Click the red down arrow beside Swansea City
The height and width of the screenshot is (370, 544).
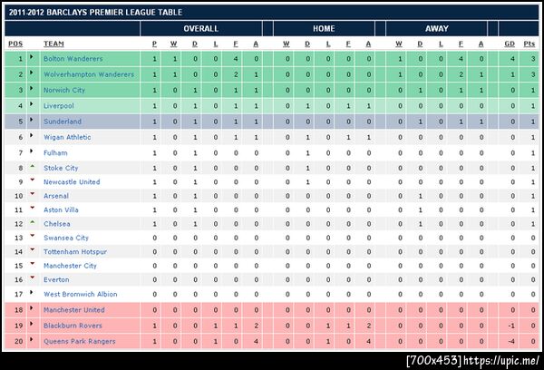tap(33, 236)
